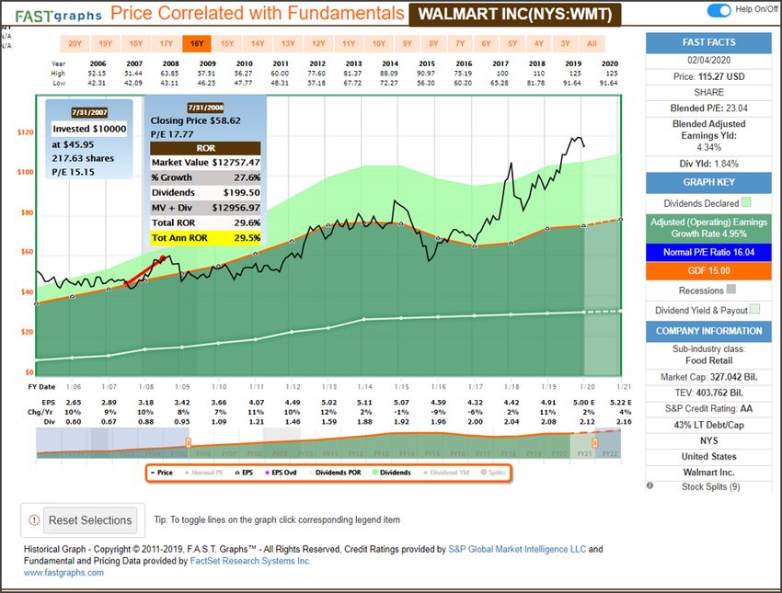Viewport: 782px width, 593px height.
Task: Toggle the Help On/Off switch
Action: pos(719,10)
